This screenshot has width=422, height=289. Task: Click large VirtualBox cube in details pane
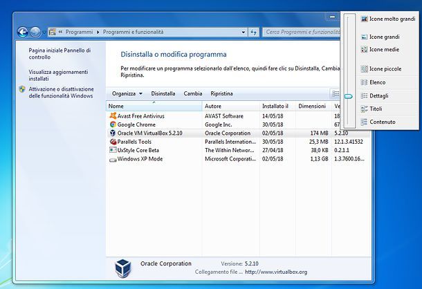coord(123,268)
